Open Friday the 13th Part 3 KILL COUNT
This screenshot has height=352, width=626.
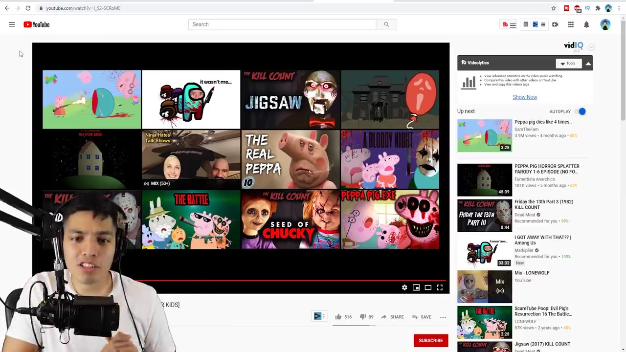click(x=544, y=205)
